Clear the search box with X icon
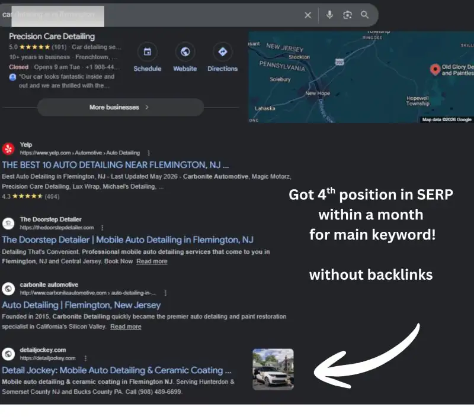 (x=308, y=15)
